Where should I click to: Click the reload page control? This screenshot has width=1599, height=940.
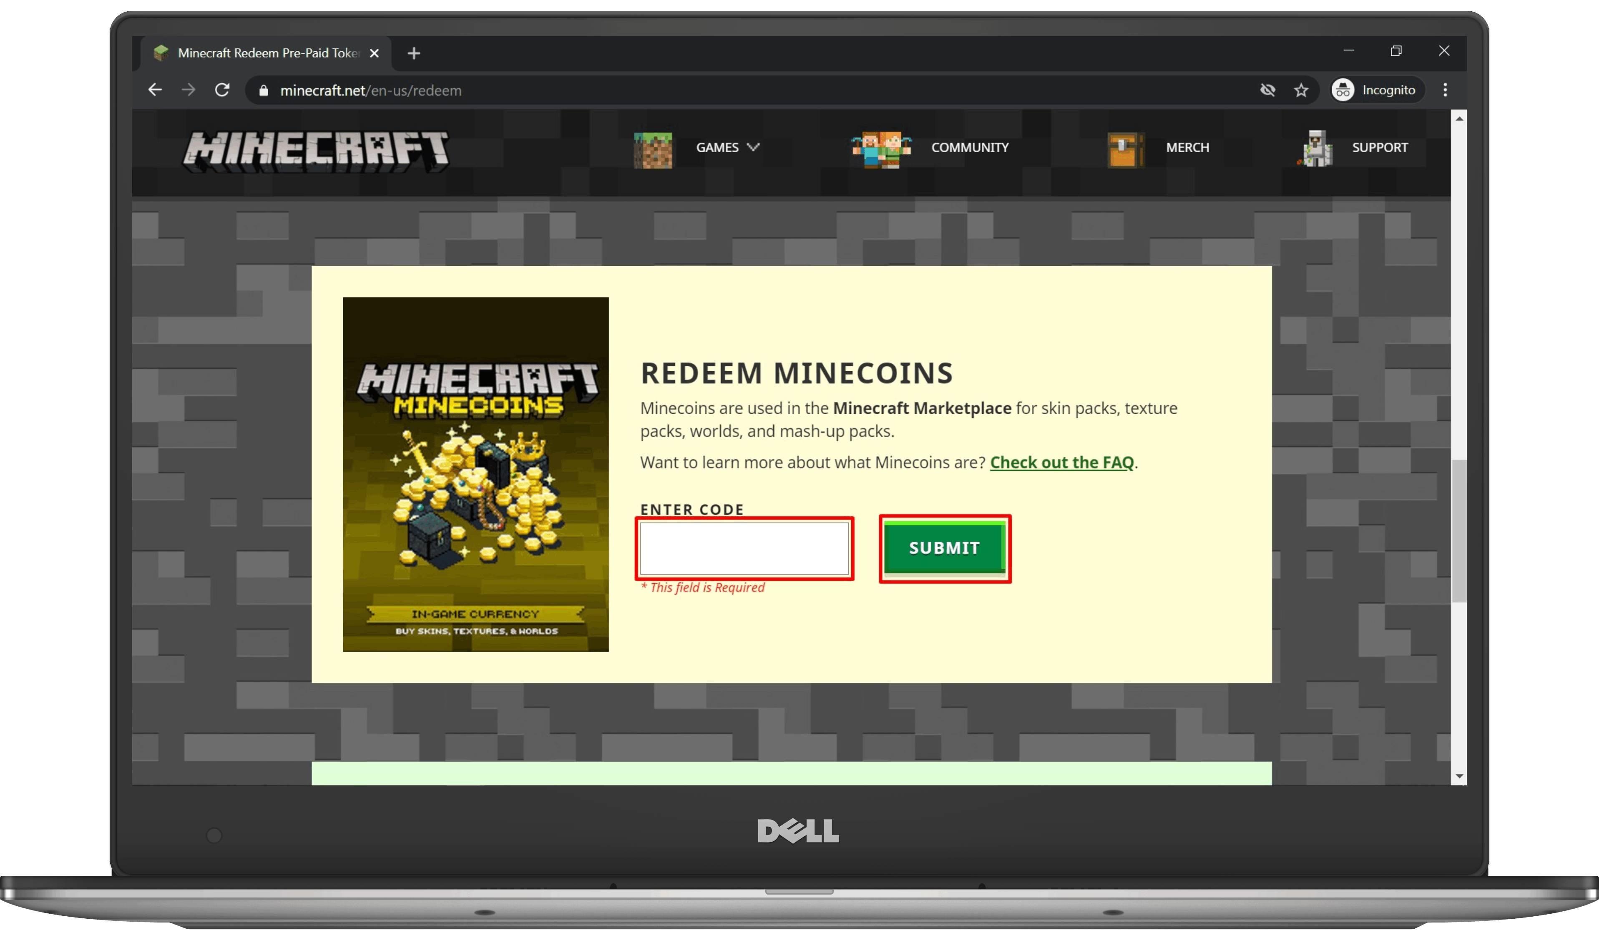click(222, 89)
